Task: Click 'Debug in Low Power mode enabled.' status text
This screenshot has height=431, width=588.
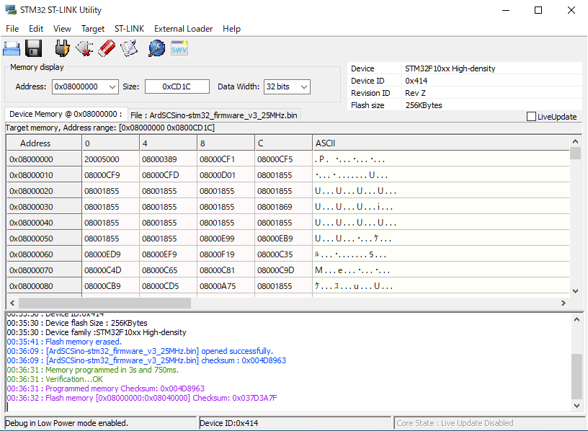Action: click(x=67, y=423)
